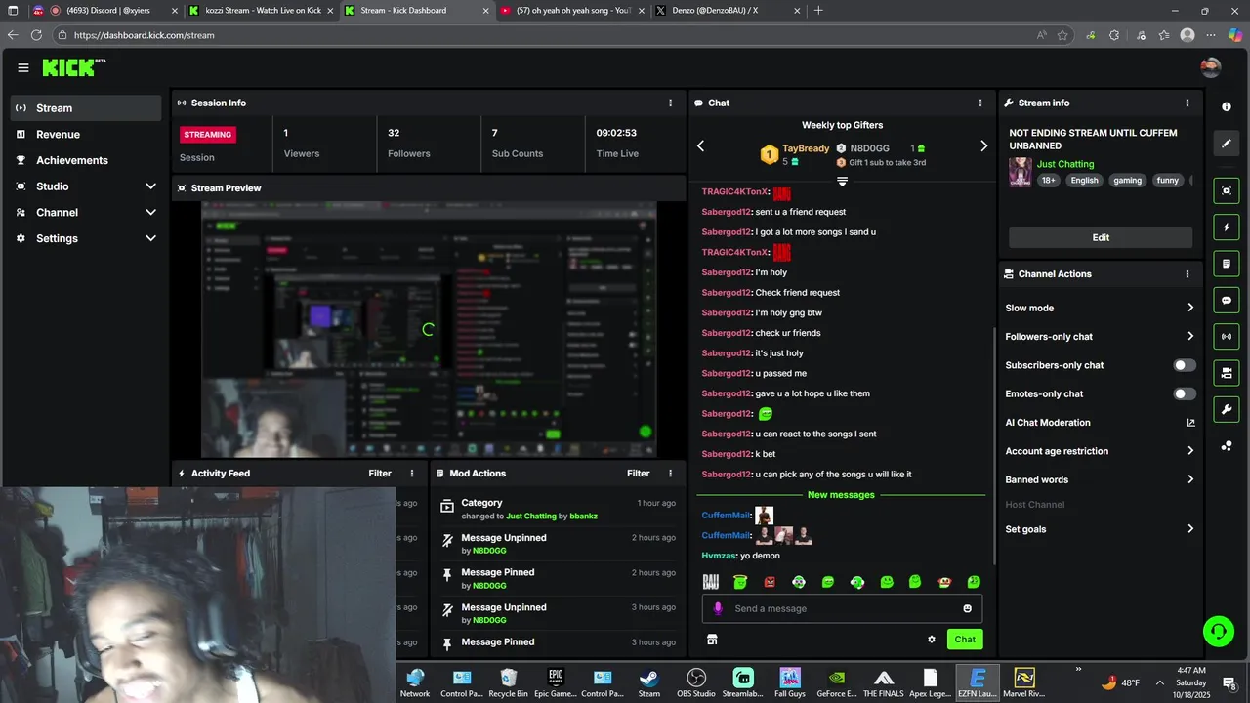Click the Edit stream info button
The width and height of the screenshot is (1250, 703).
click(x=1101, y=237)
